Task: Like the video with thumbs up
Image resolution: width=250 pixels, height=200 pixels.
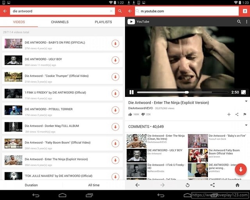Action: coord(130,114)
